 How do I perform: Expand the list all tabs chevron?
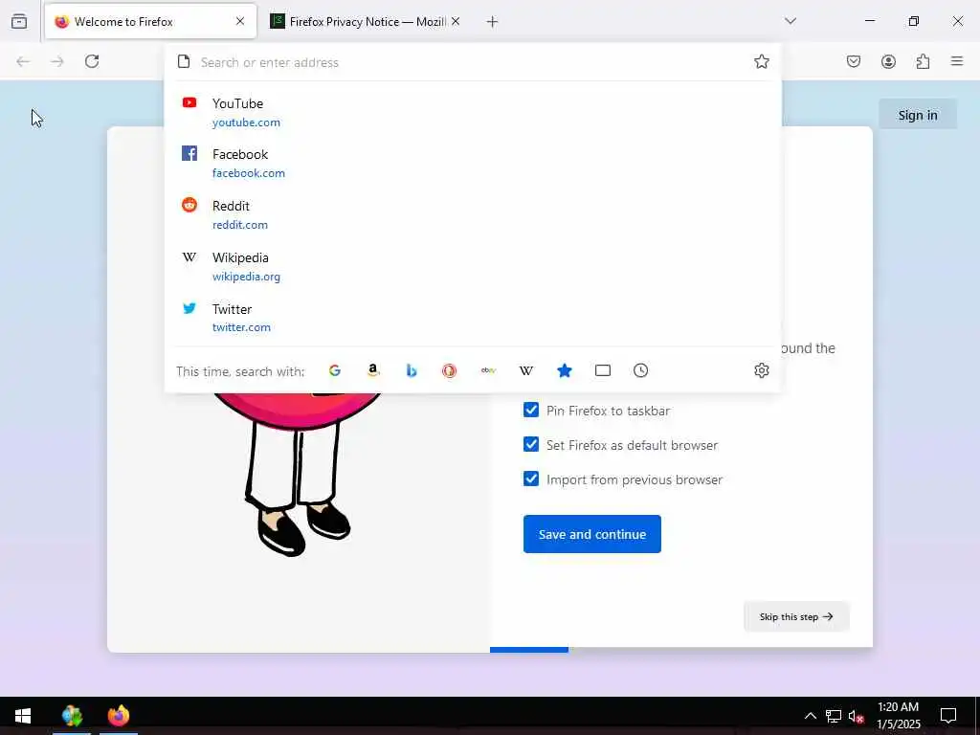(x=791, y=21)
